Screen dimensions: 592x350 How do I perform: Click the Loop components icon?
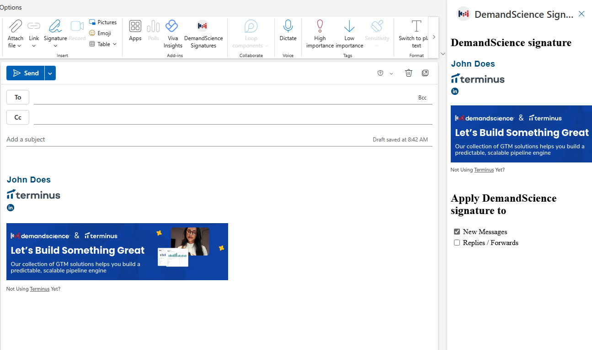point(251,26)
